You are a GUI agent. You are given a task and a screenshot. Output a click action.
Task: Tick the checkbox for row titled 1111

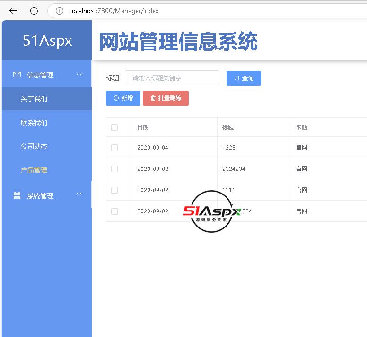pos(114,190)
